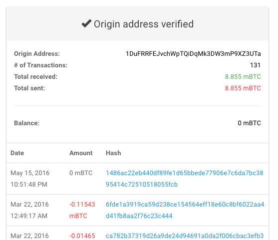Click the -0.01465 amount in last row
Viewport: 278px width, 240px height.
82,236
